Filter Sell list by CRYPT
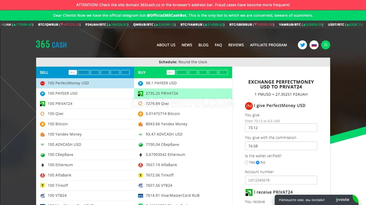366x205 pixels. point(84,72)
